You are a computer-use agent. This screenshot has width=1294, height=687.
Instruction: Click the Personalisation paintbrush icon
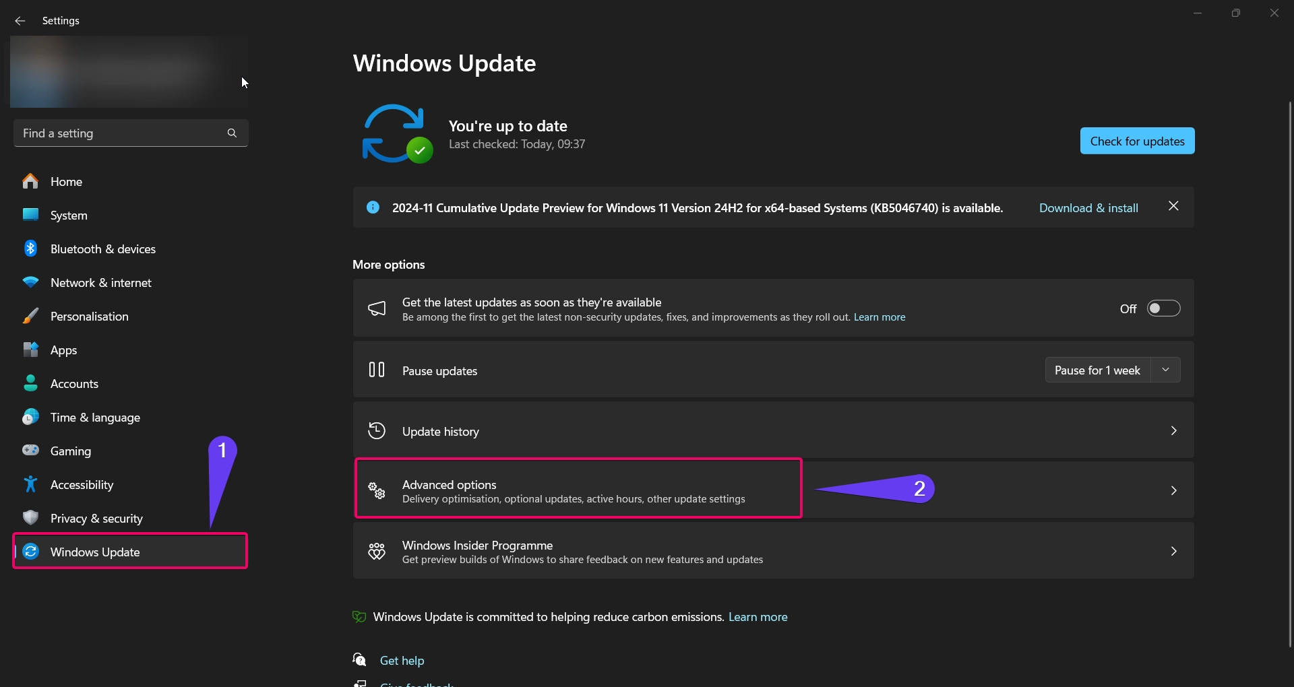click(x=30, y=316)
